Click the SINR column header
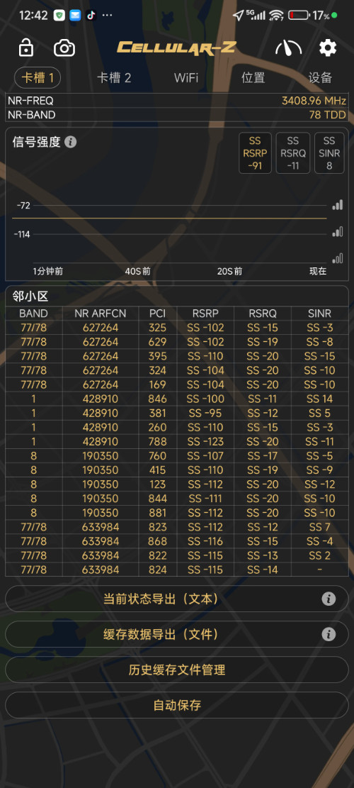 click(319, 313)
